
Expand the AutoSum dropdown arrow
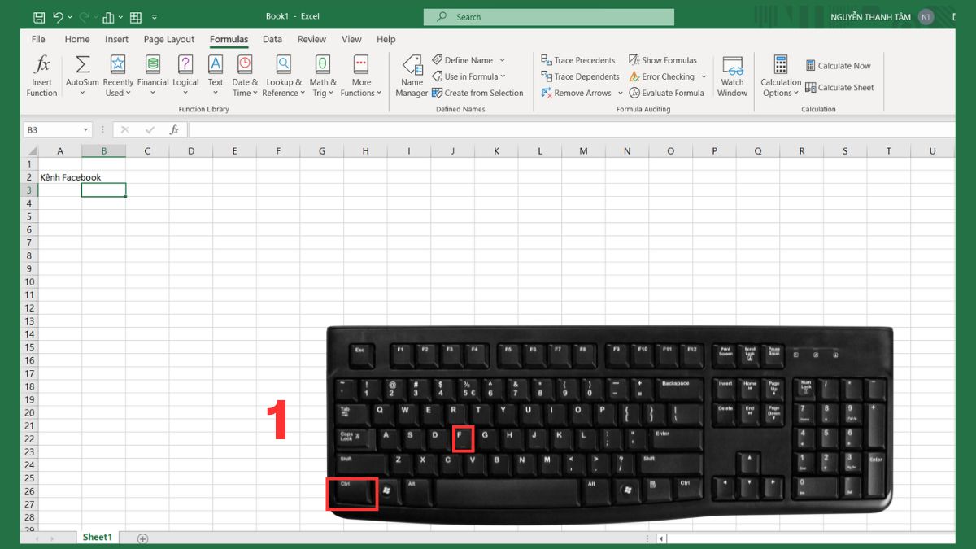pos(82,93)
